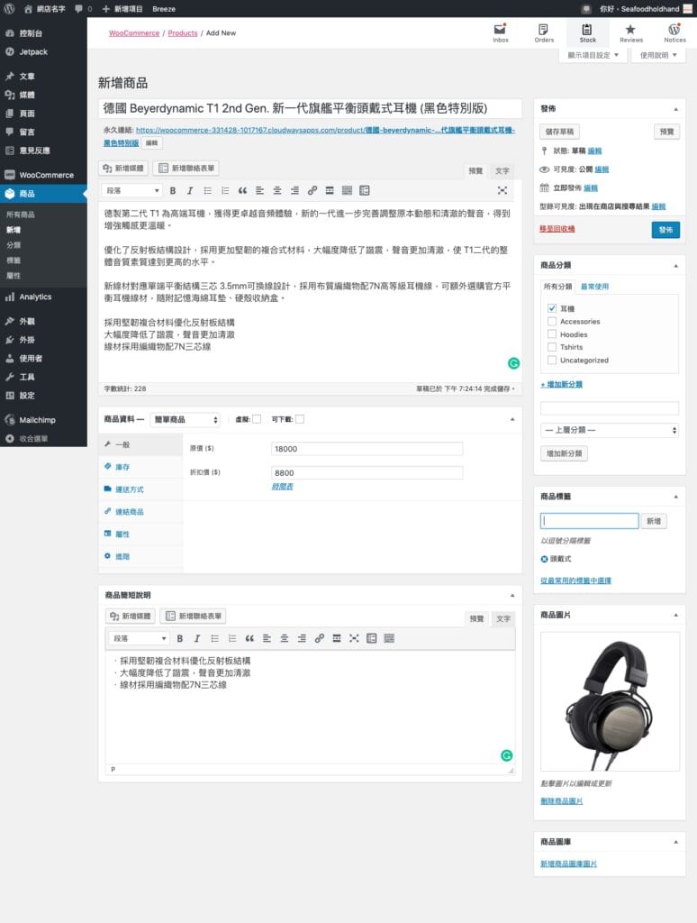Expand the 顯示項目設定 screen options

click(593, 55)
